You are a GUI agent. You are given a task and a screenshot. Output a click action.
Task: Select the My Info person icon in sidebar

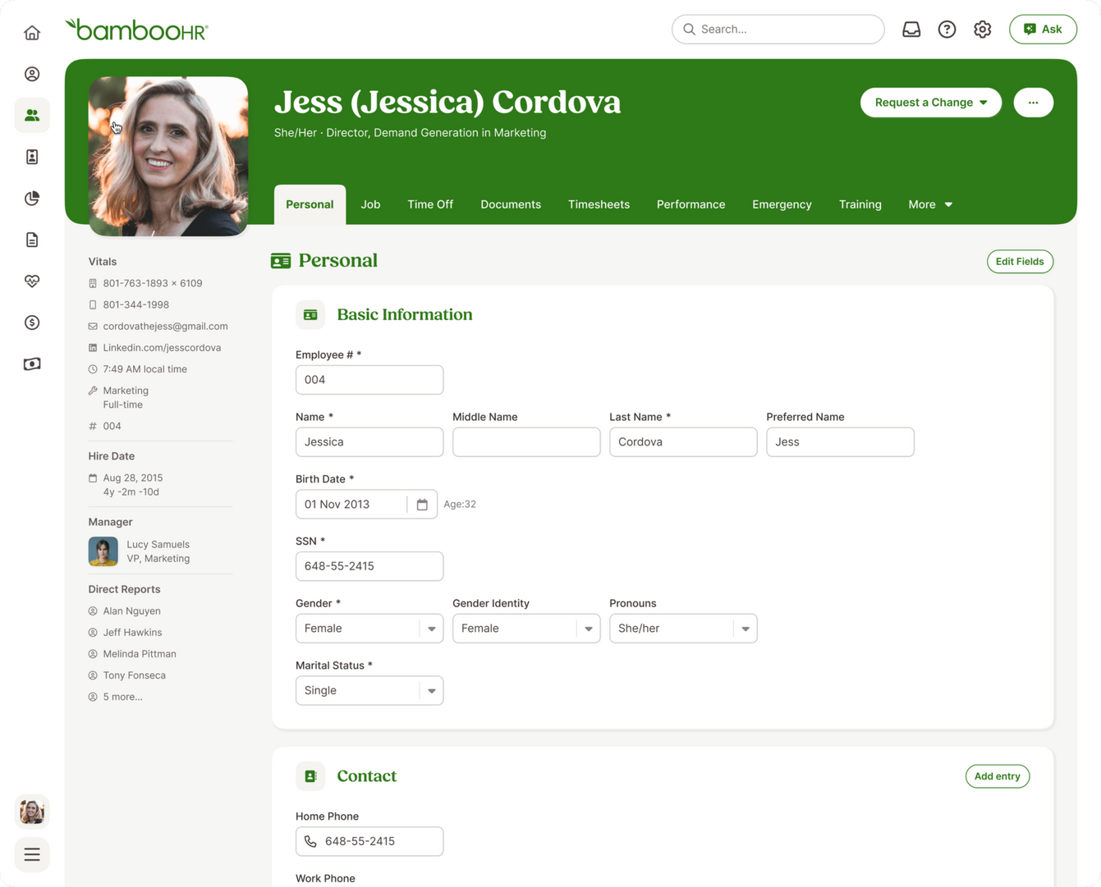(x=32, y=73)
